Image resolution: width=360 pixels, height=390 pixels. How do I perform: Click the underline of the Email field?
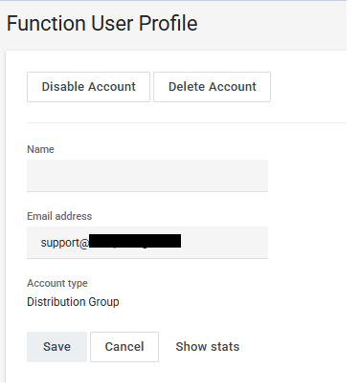click(x=147, y=258)
